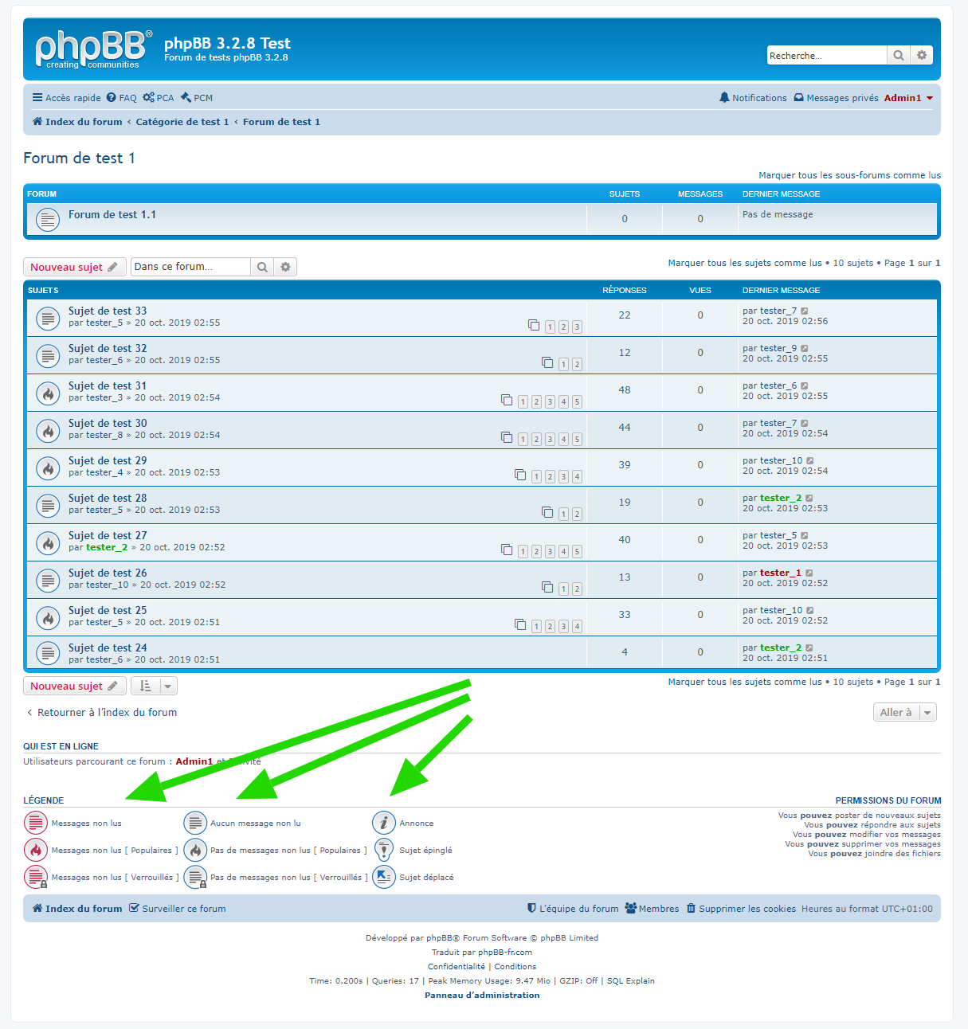
Task: Open the topic Sujet de test 28
Action: pos(108,498)
